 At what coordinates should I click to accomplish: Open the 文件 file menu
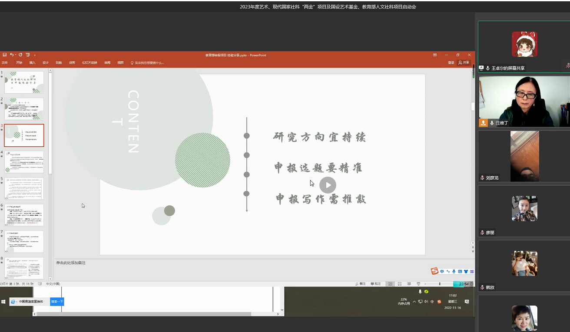(4, 63)
